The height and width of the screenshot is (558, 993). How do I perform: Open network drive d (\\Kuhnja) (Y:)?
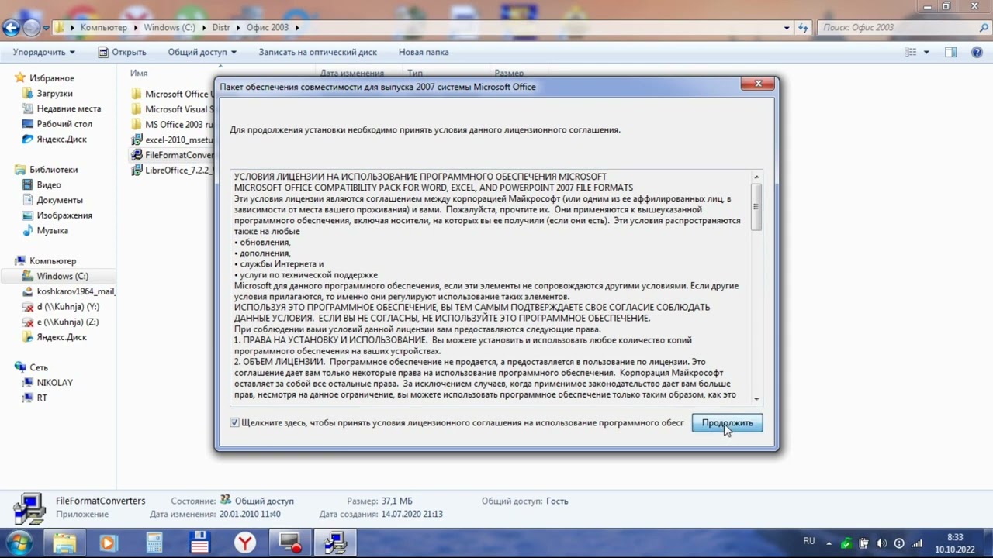[68, 307]
